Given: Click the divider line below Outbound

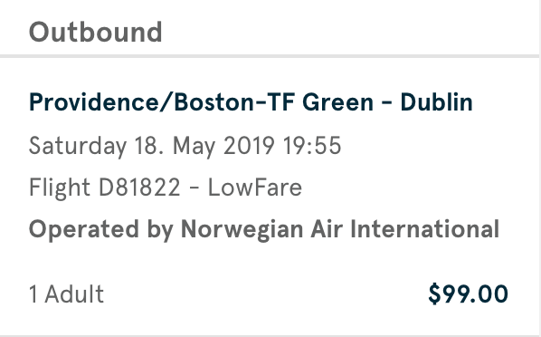Looking at the screenshot, I should click(x=269, y=56).
